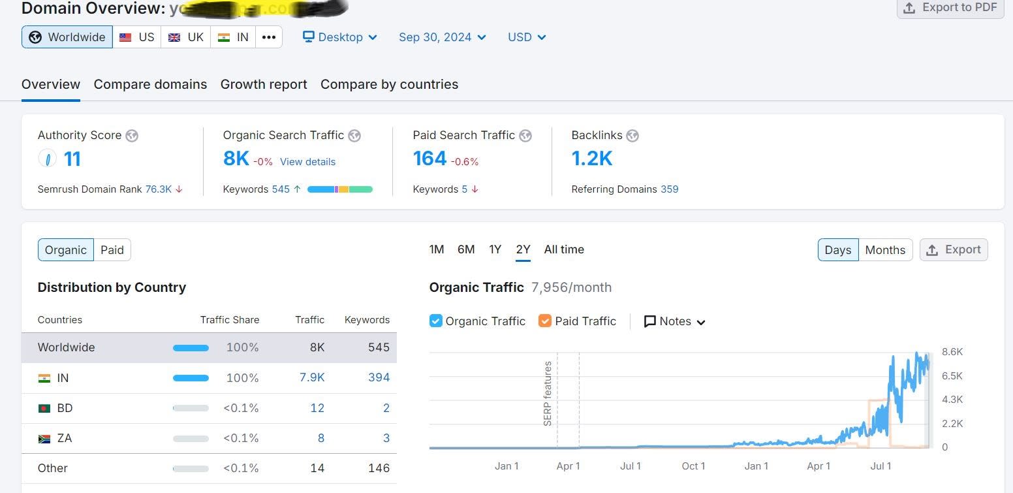Screen dimensions: 1013x493
Task: Open the Sep 30, 2024 date dropdown
Action: tap(442, 37)
